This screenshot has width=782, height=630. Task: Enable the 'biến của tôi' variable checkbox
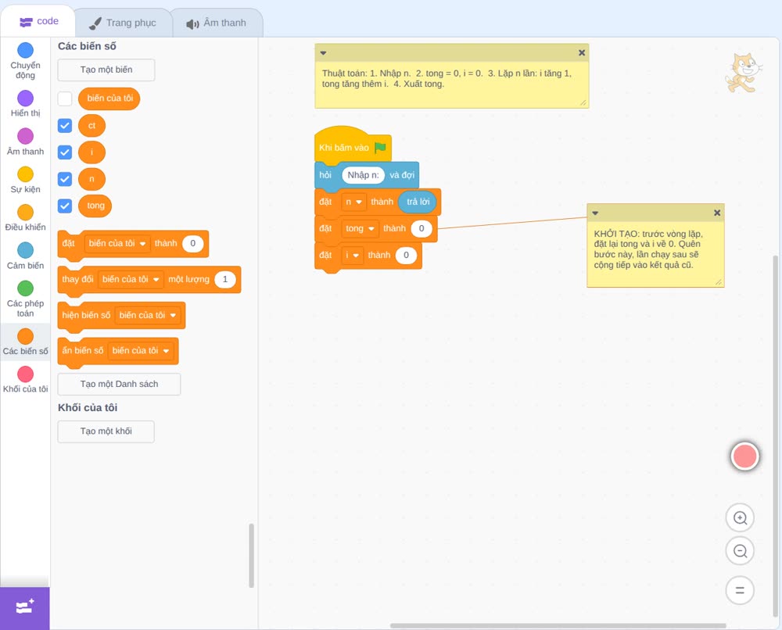tap(65, 98)
